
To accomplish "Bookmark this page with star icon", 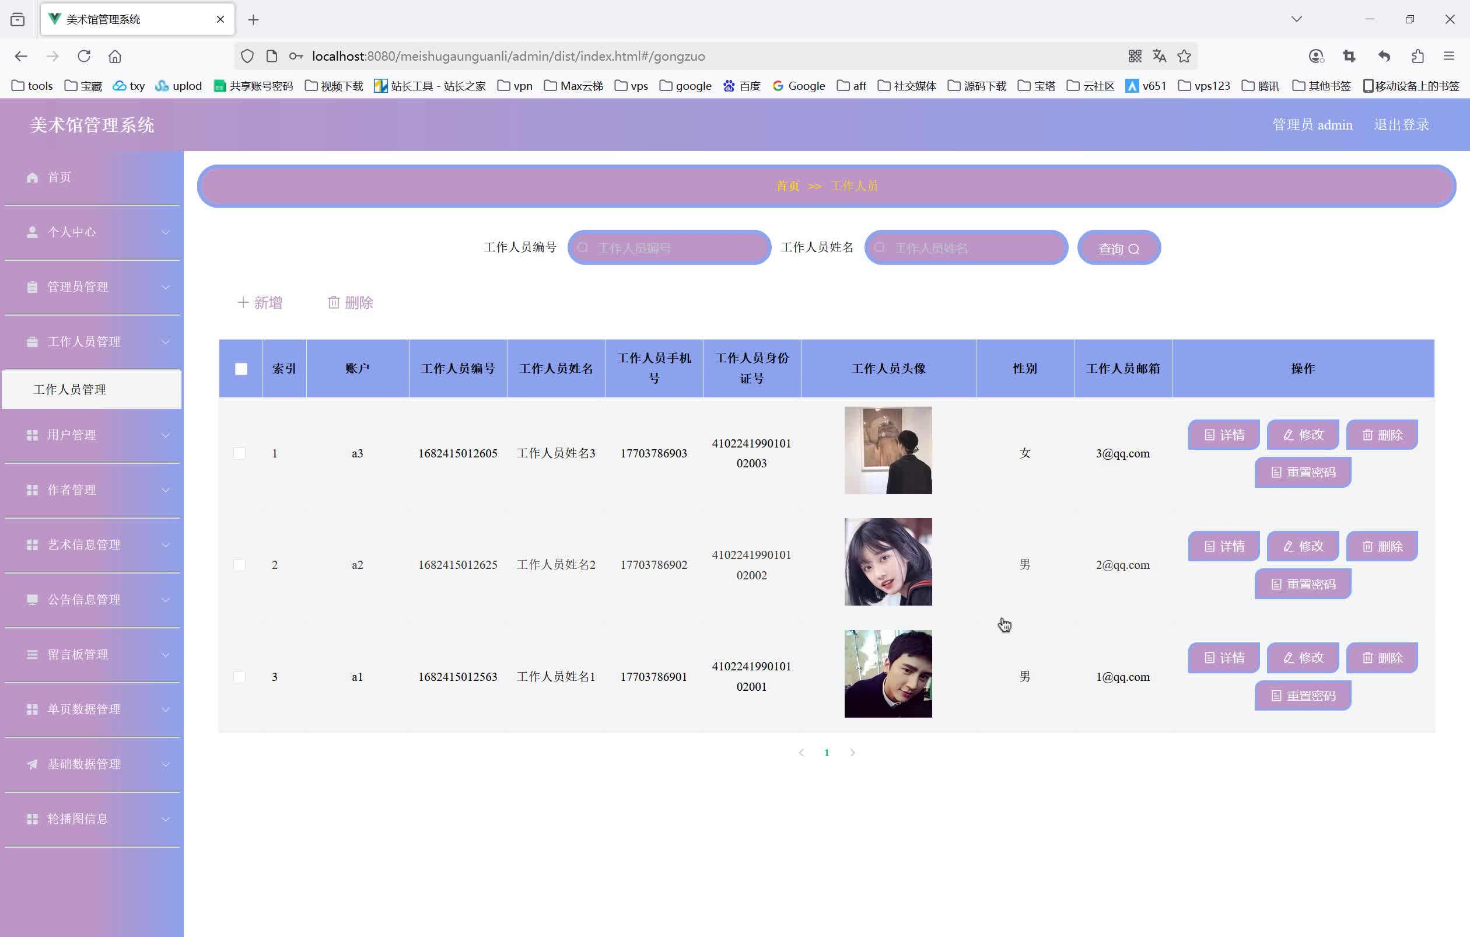I will [1184, 56].
